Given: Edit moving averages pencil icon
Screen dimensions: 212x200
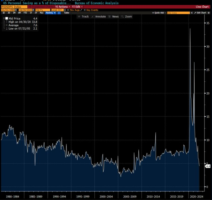Looking at the screenshot, I should (x=81, y=10).
